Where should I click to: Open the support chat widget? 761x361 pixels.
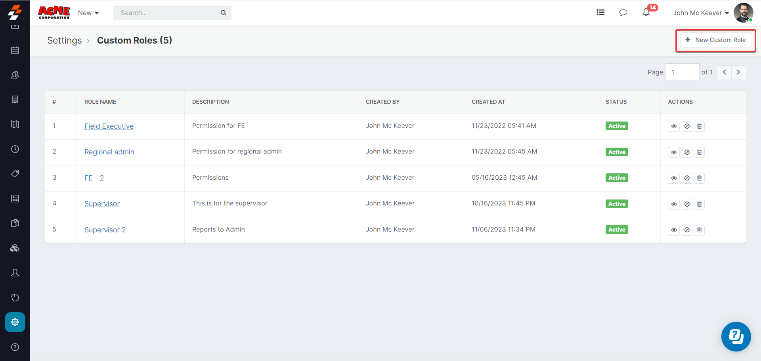pos(736,336)
